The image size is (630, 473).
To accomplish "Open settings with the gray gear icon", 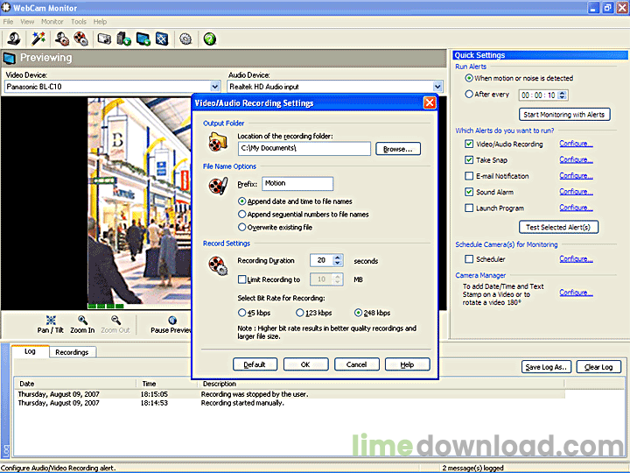I will (x=185, y=39).
